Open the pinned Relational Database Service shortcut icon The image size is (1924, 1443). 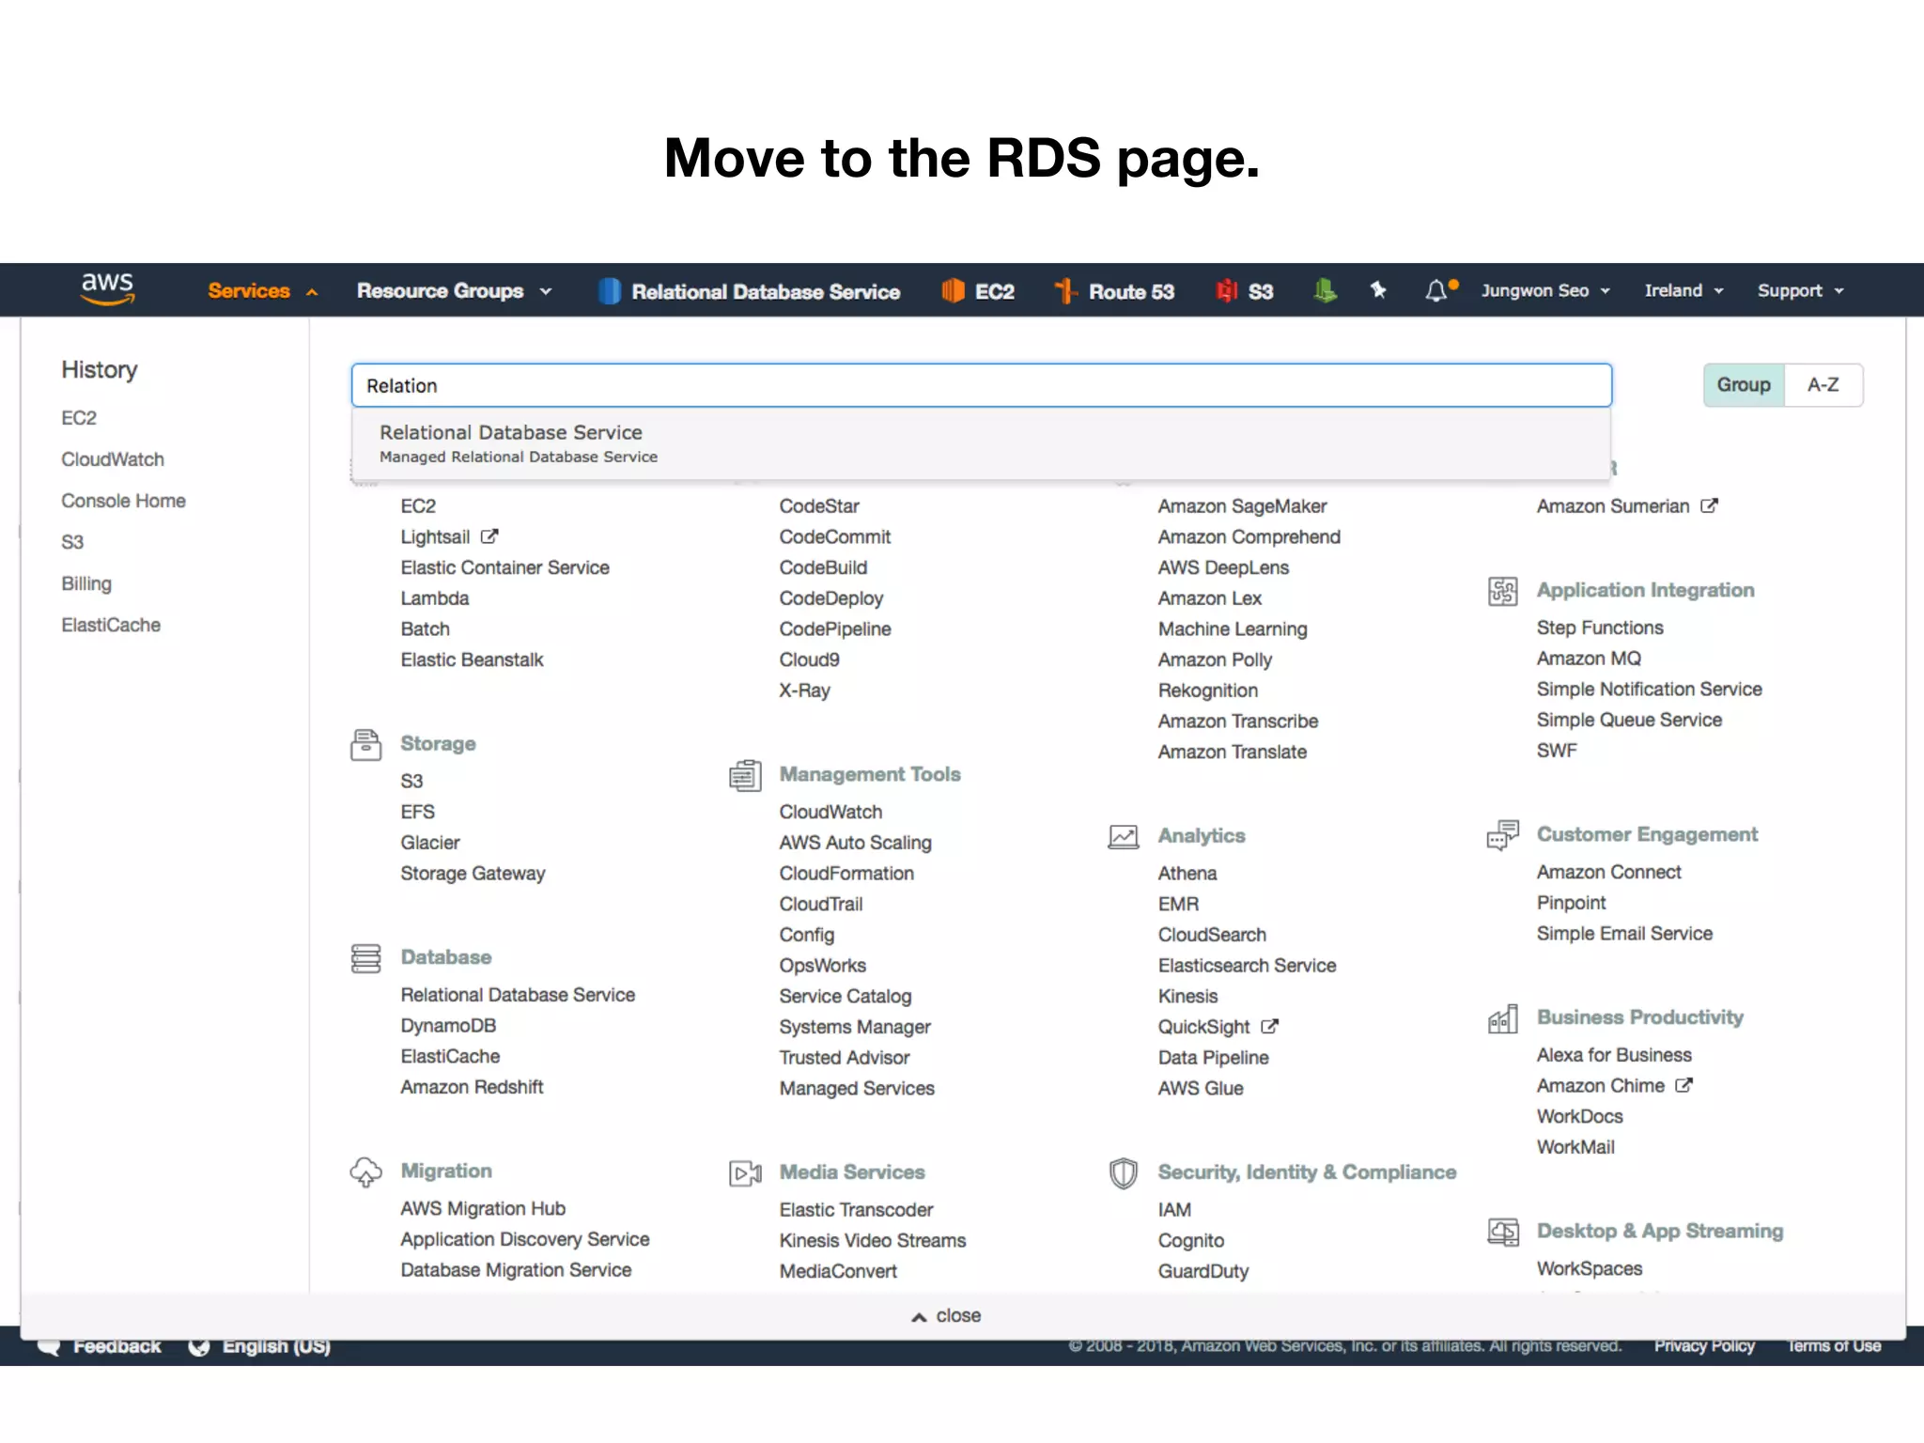[610, 291]
